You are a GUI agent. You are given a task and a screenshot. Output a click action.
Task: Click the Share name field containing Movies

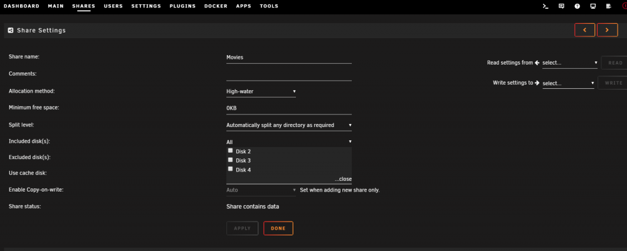coord(288,58)
